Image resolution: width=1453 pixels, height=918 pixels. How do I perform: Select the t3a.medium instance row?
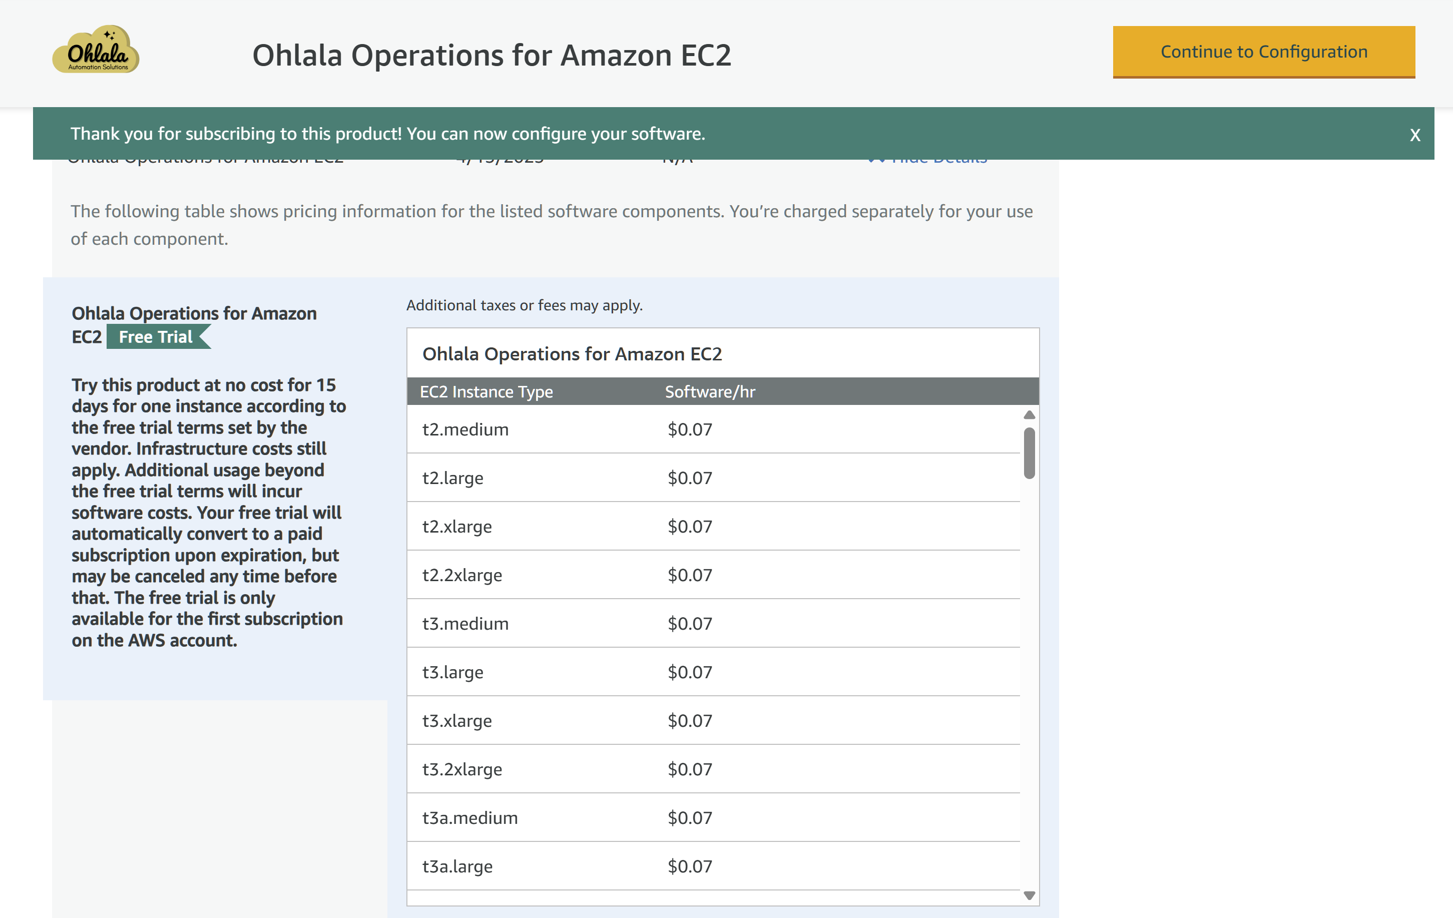pyautogui.click(x=713, y=817)
